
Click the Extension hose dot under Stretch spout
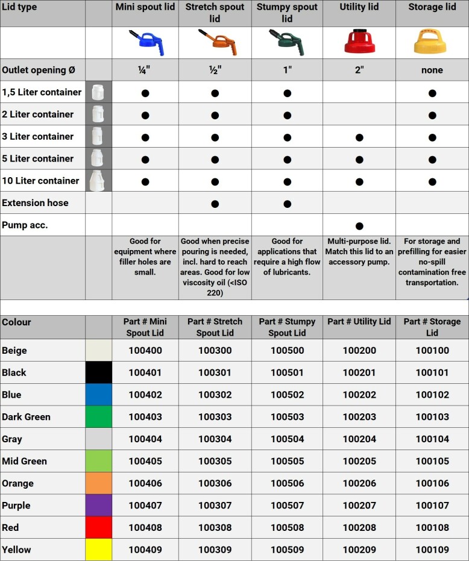point(215,204)
